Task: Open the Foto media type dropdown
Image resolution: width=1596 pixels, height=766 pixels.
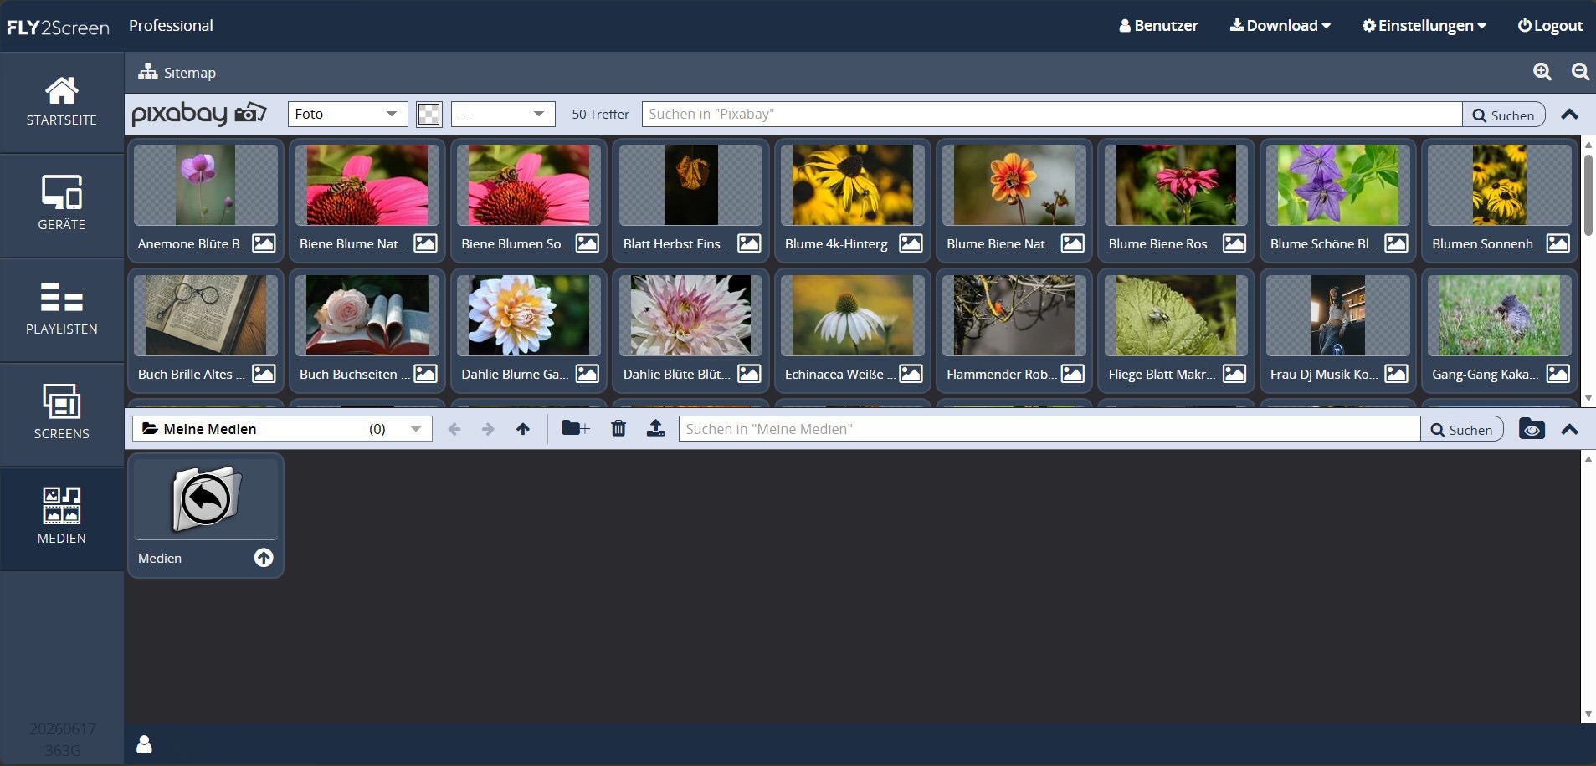Action: pyautogui.click(x=347, y=114)
